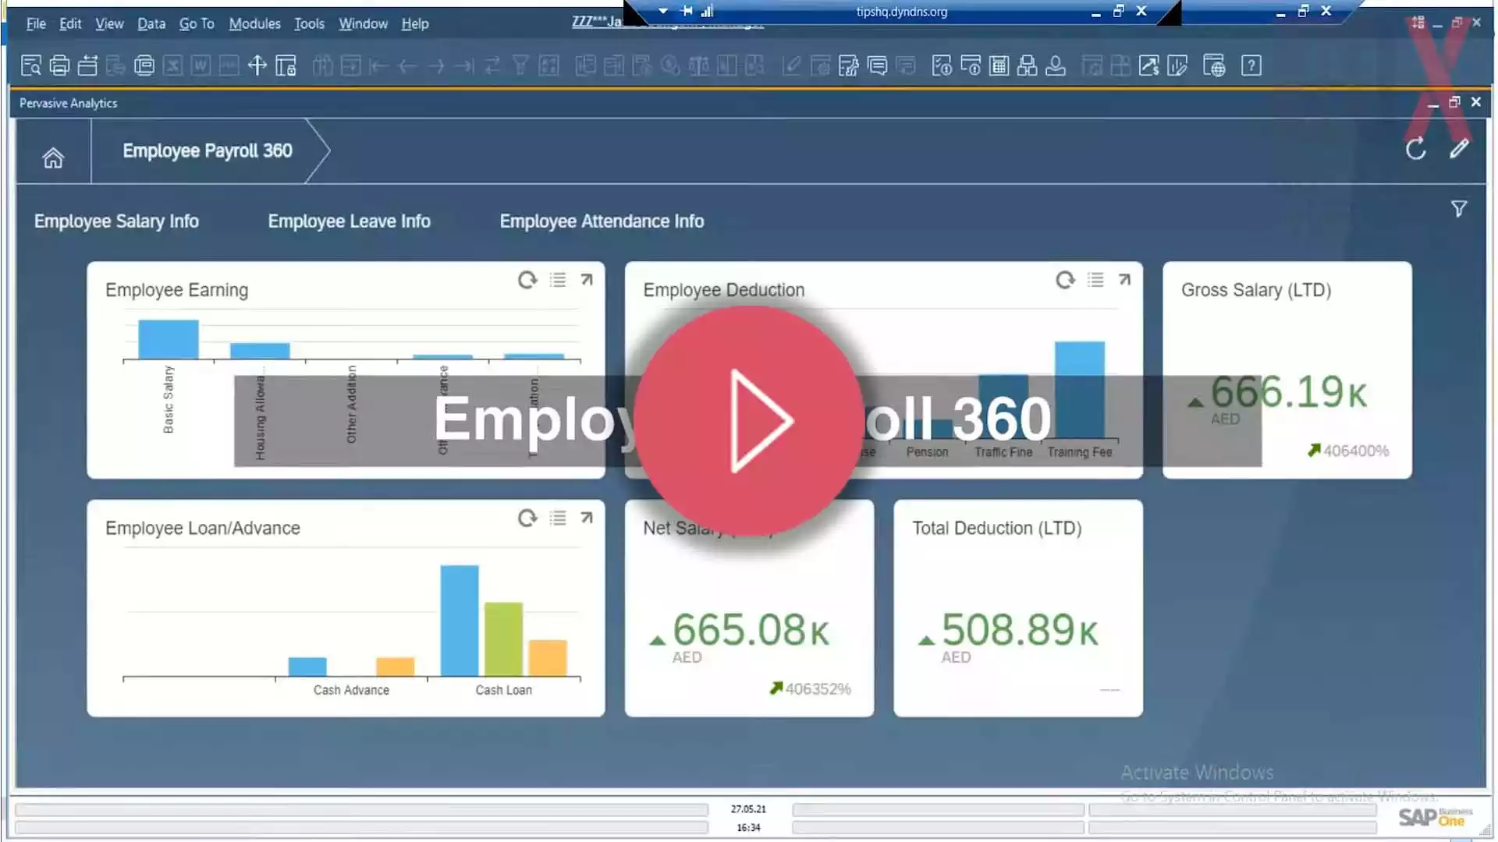Click the Basic Salary bar in Earning chart
The height and width of the screenshot is (842, 1498).
[x=169, y=340]
